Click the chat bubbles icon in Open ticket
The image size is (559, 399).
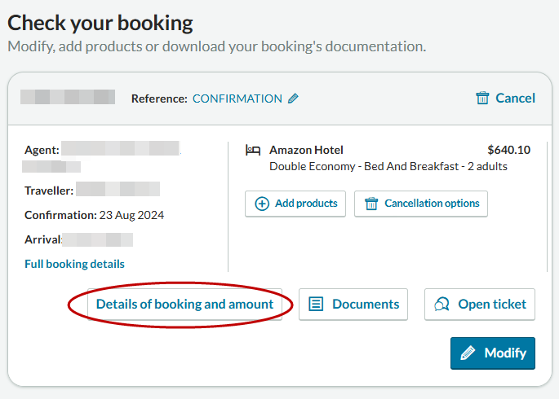click(441, 304)
